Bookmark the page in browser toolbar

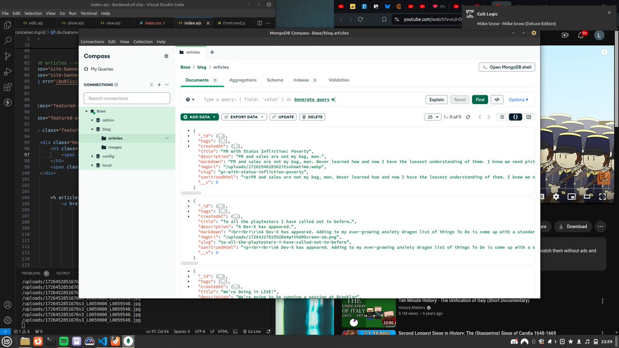384,20
